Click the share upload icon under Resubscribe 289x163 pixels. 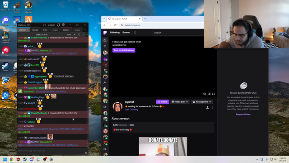[208, 108]
